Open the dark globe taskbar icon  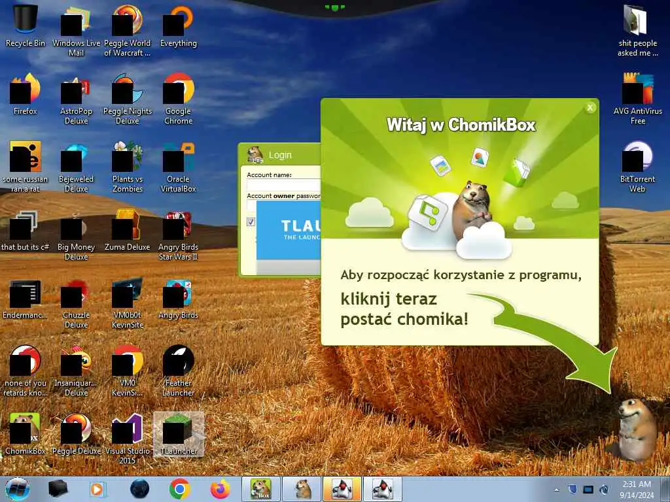pyautogui.click(x=140, y=489)
